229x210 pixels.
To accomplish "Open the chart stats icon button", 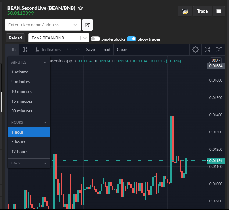I will tap(184, 11).
